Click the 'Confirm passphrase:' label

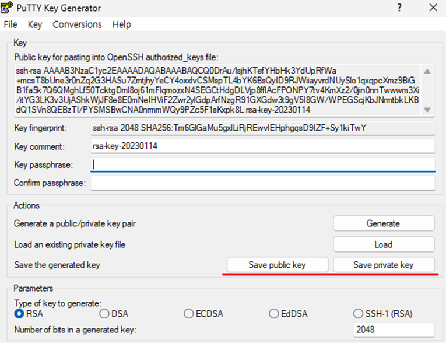pos(50,183)
